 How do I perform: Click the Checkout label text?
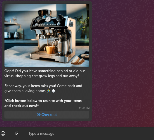49,115
